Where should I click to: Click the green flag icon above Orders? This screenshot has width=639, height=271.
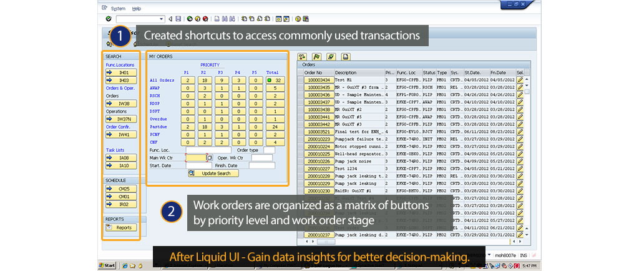(316, 56)
